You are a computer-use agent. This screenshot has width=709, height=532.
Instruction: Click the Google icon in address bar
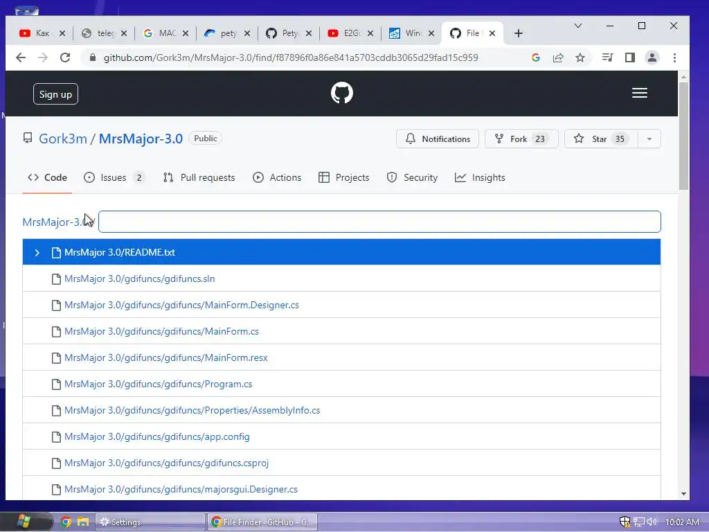[536, 57]
